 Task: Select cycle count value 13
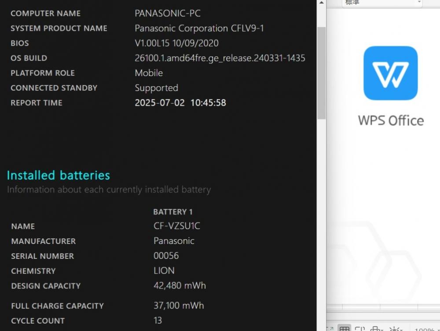(x=158, y=320)
